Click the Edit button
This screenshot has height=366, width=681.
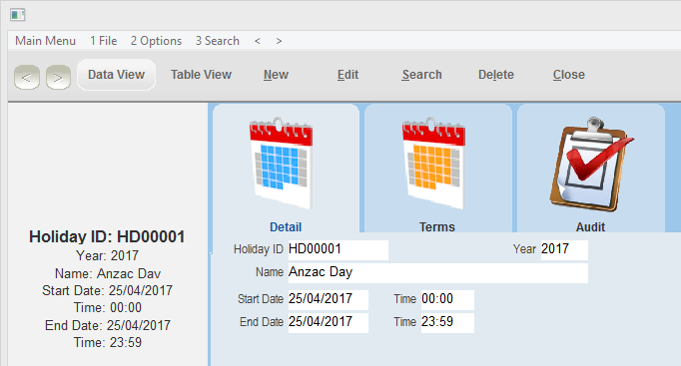coord(347,75)
